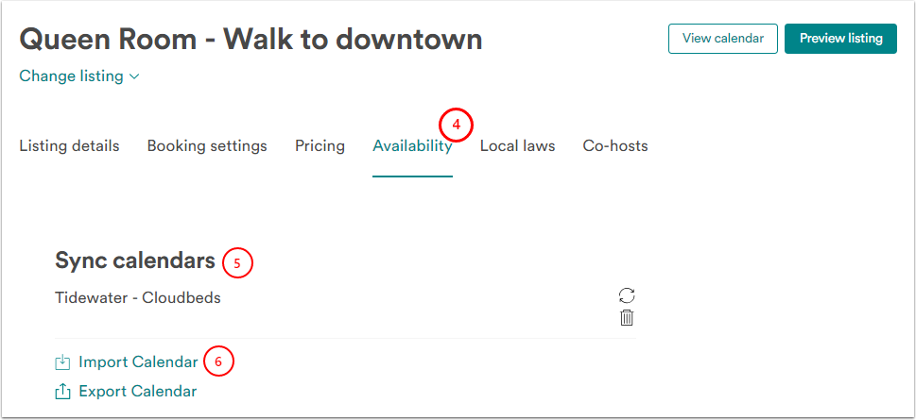916x420 pixels.
Task: Delete the Tidewater - Cloudbeds synced calendar
Action: (x=626, y=318)
